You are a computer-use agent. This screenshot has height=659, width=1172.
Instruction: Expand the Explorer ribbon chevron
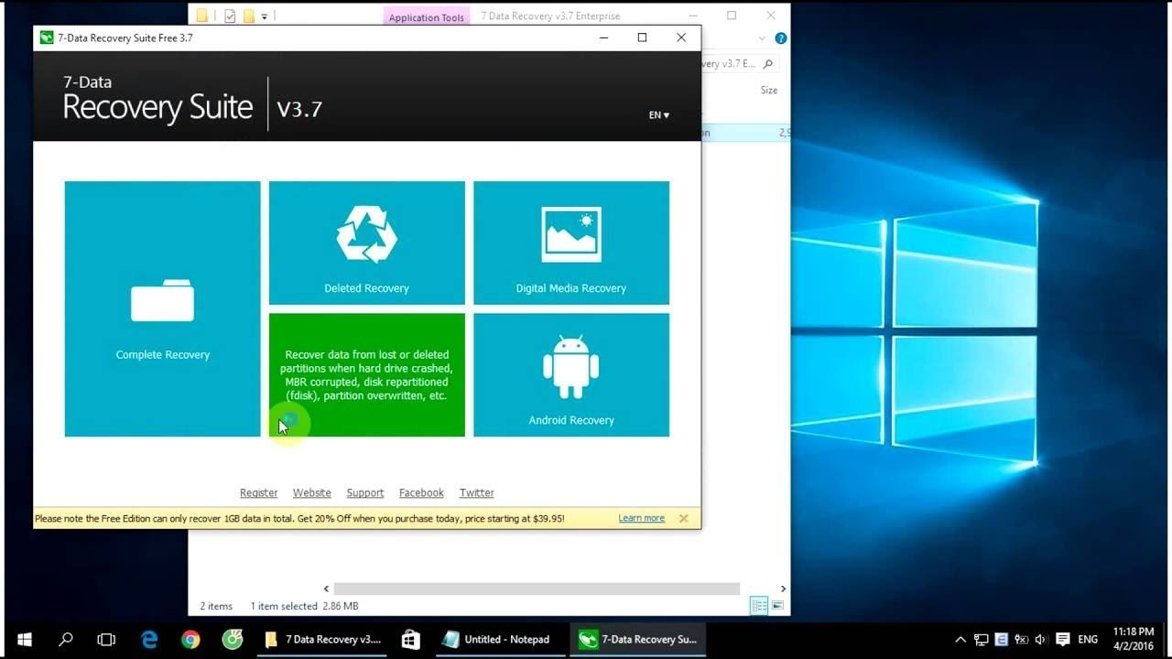click(762, 38)
